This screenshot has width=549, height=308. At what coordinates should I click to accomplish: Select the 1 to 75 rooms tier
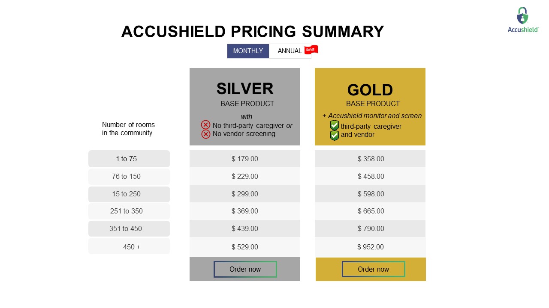coord(129,159)
